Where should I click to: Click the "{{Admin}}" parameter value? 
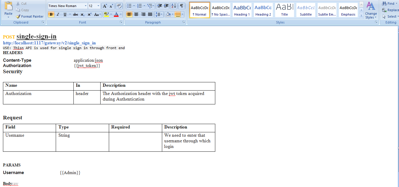pyautogui.click(x=70, y=173)
